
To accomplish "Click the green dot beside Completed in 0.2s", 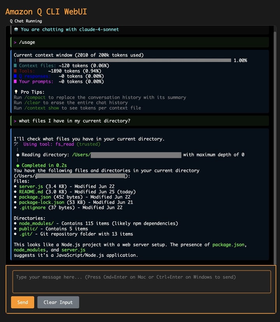I will click(18, 165).
